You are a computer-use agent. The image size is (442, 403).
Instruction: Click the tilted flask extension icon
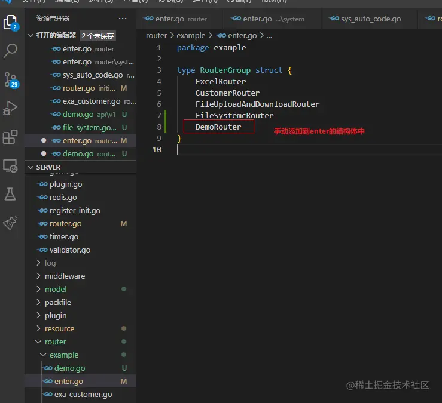(x=10, y=223)
